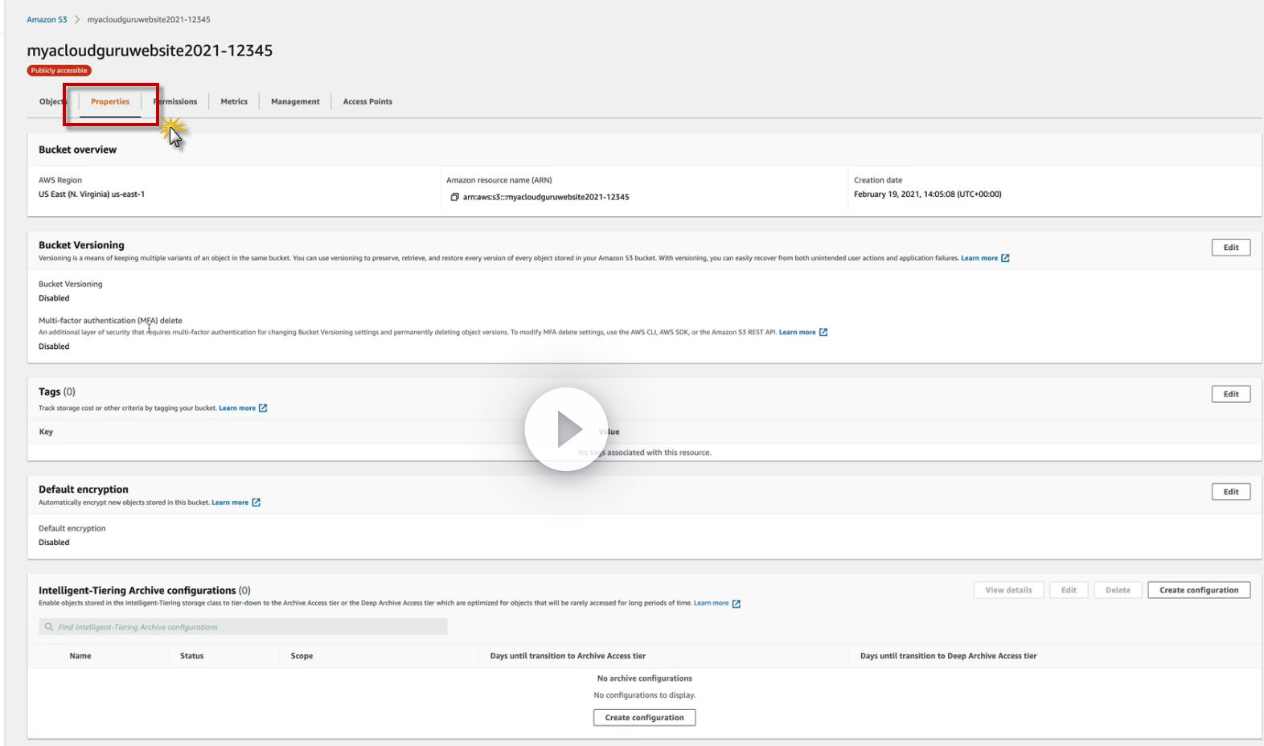This screenshot has height=746, width=1264.
Task: Edit Bucket Versioning settings
Action: click(x=1231, y=248)
